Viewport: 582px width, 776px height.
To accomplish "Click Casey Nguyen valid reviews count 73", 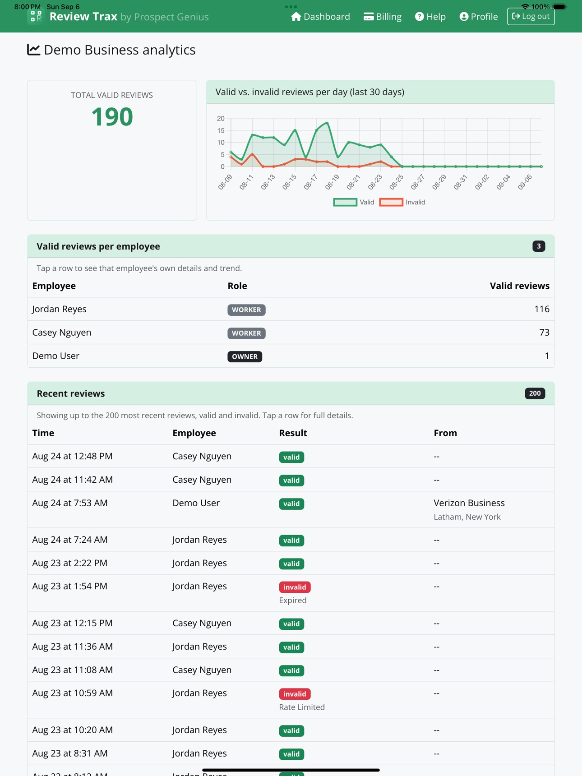I will (544, 333).
